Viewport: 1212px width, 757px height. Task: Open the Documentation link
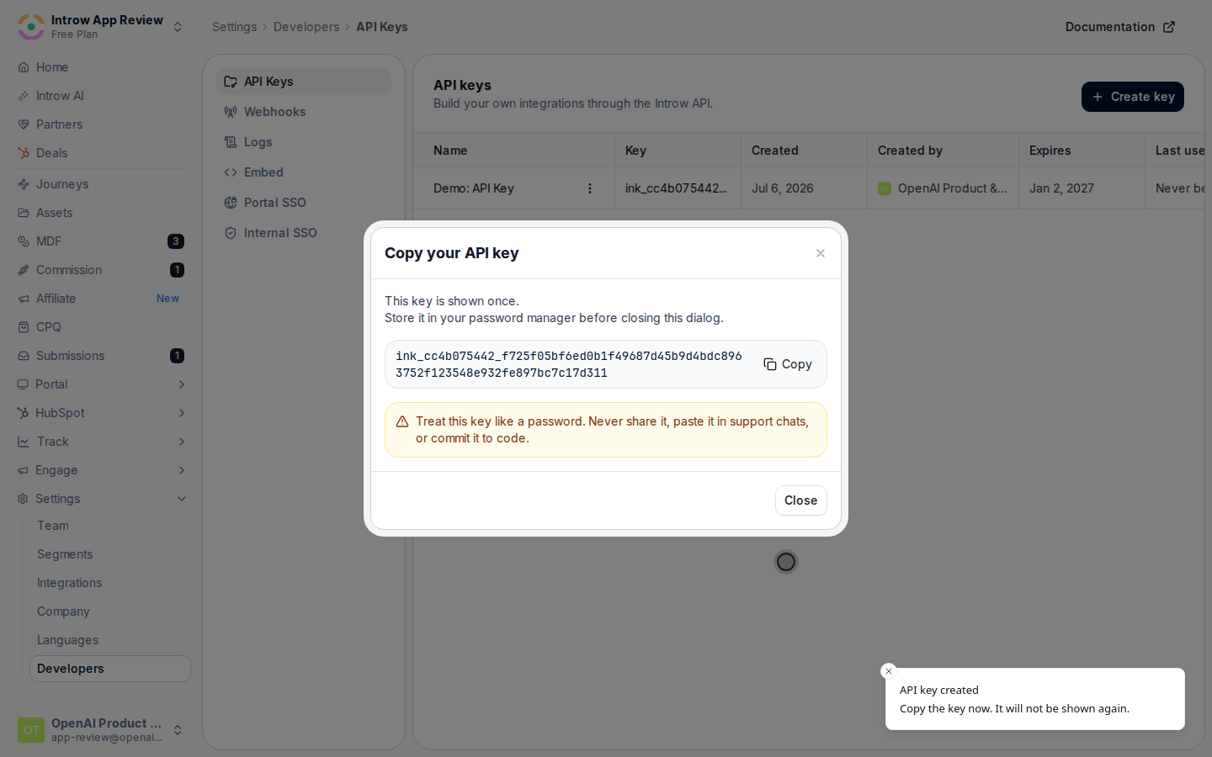point(1119,27)
